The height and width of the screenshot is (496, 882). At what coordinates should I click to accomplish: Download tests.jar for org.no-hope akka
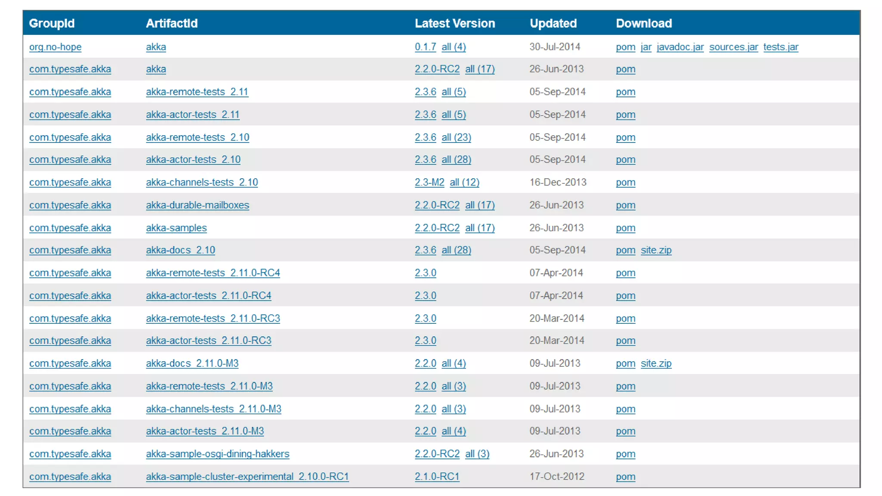(780, 47)
